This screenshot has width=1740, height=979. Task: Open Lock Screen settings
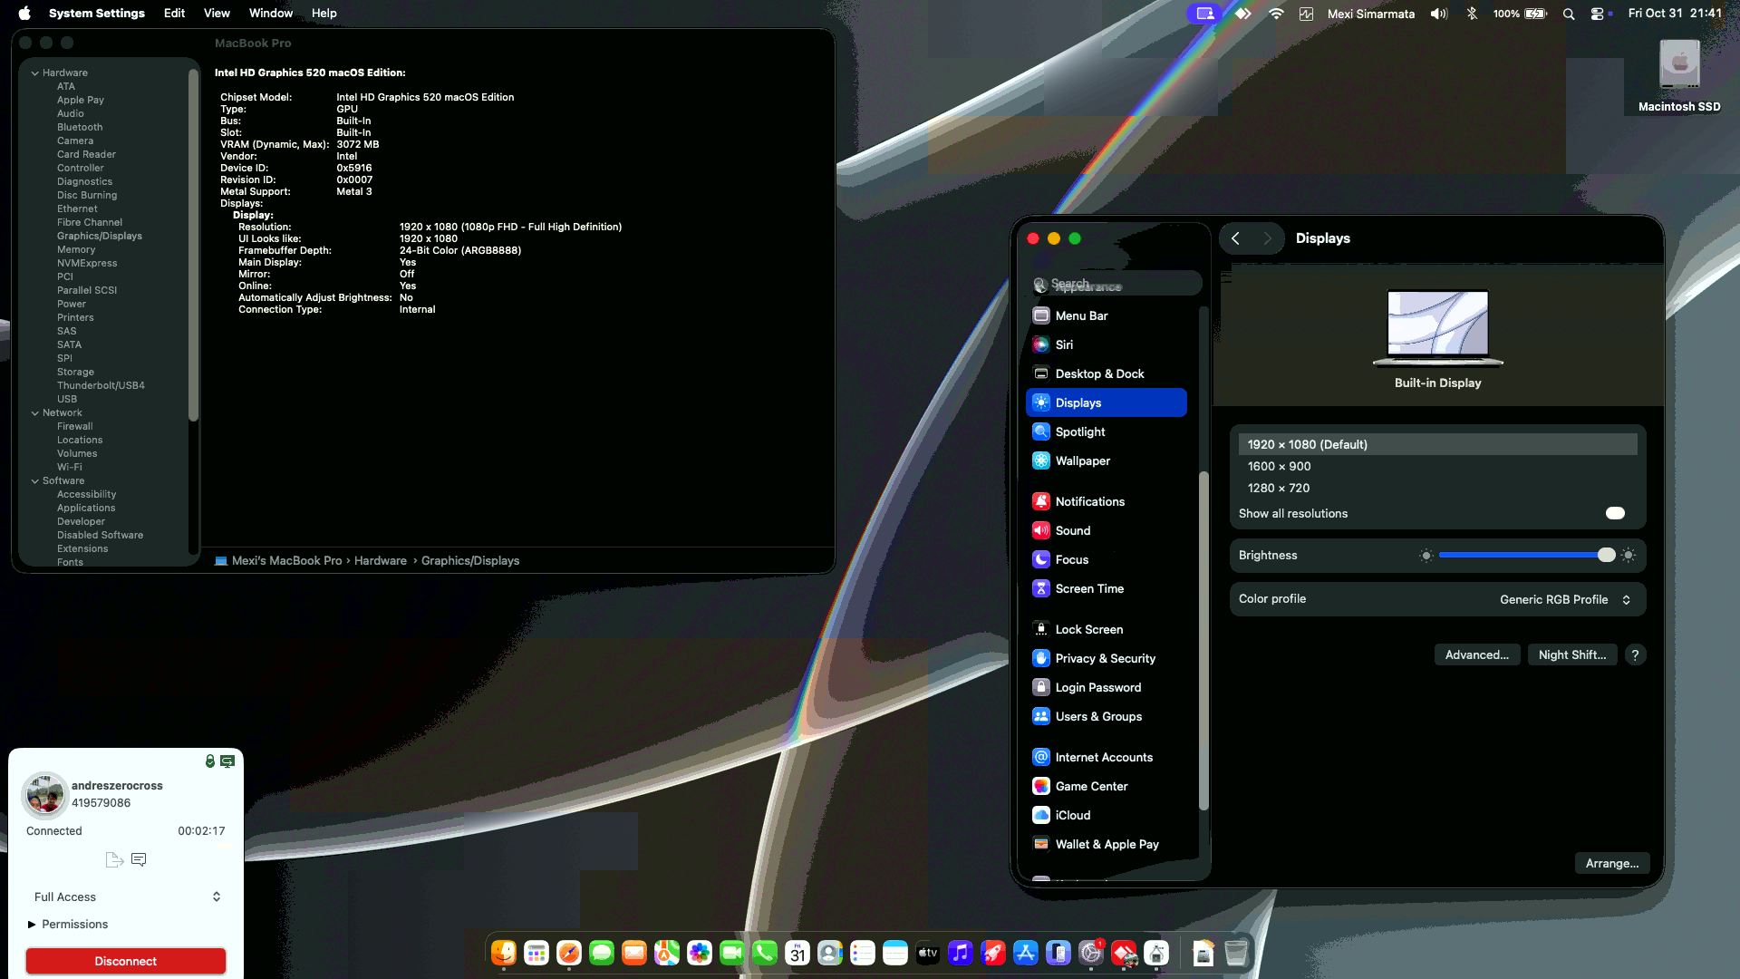click(1106, 629)
